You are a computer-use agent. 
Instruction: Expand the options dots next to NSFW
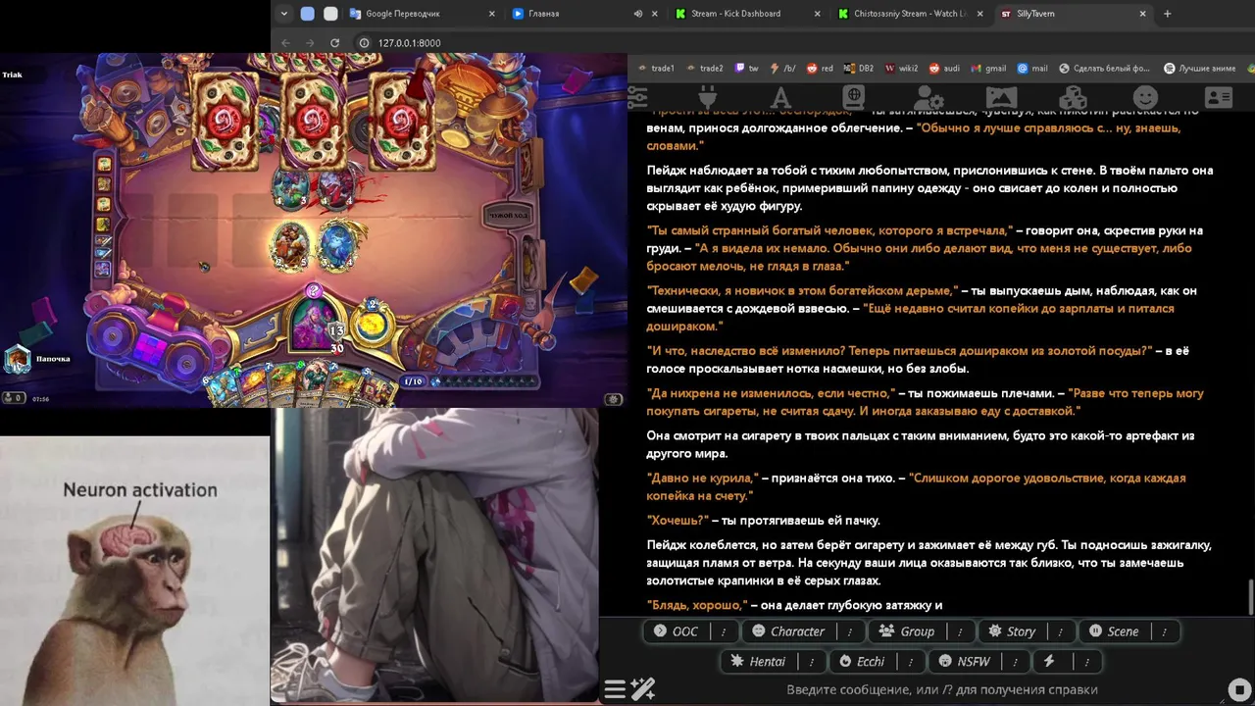[x=1015, y=662]
